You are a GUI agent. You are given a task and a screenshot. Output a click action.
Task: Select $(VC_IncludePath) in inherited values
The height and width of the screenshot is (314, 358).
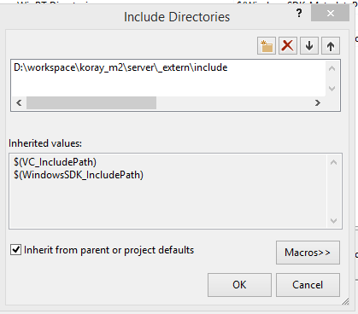pos(55,162)
